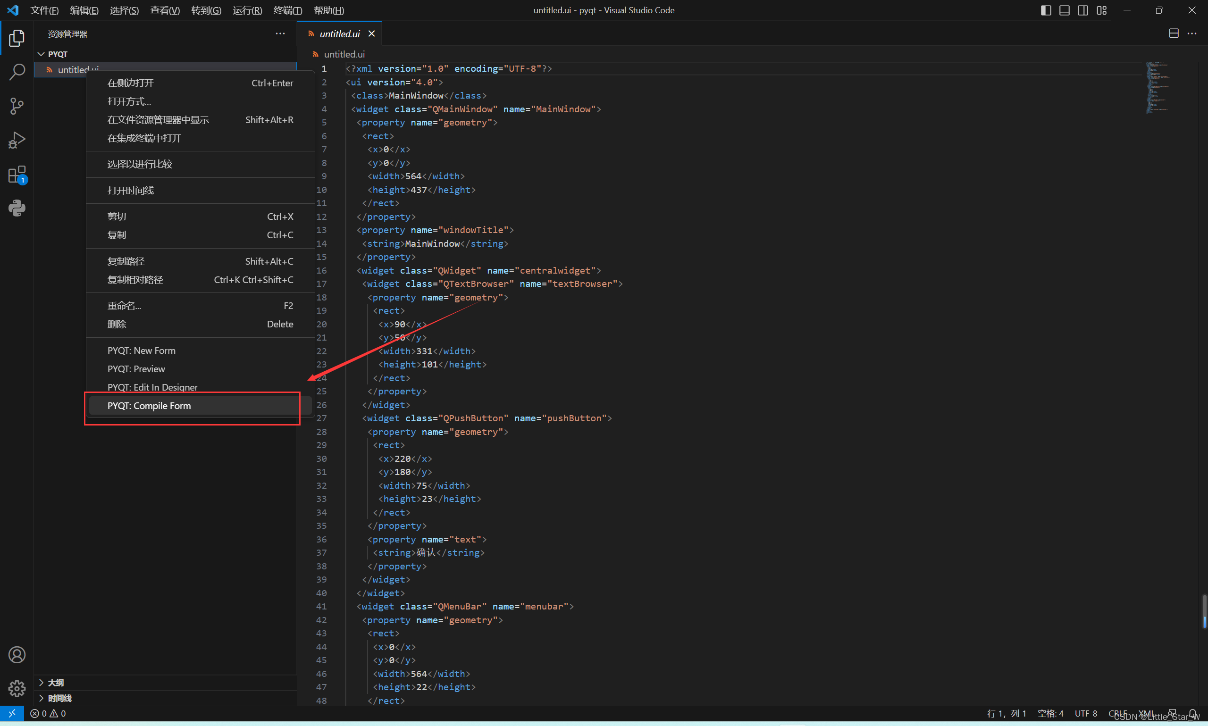Open the Manage gear icon
The width and height of the screenshot is (1208, 726).
pyautogui.click(x=17, y=688)
